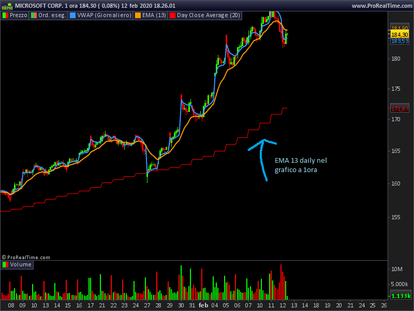Click the Volume panel label
The image size is (414, 311).
(21, 264)
